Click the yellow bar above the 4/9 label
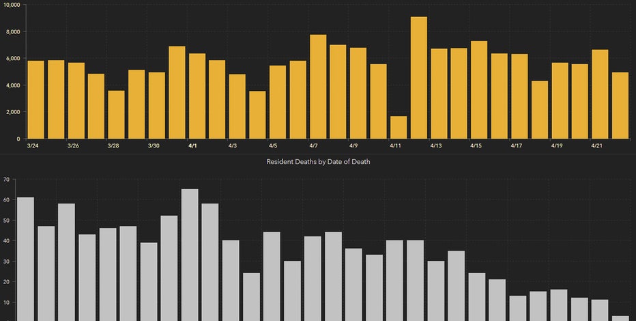The image size is (636, 321). pos(358,94)
